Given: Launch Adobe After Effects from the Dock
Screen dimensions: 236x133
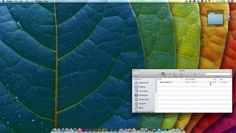Looking at the screenshot, I should click(x=88, y=130).
